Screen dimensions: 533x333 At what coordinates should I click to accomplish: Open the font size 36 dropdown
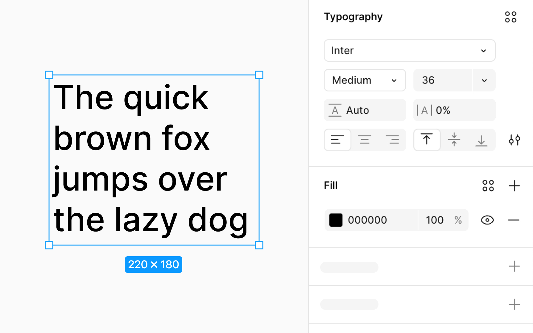(x=484, y=80)
